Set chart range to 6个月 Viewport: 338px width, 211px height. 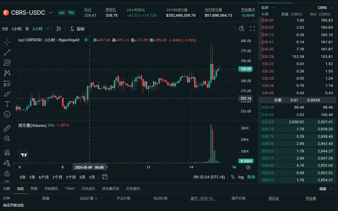pyautogui.click(x=43, y=177)
